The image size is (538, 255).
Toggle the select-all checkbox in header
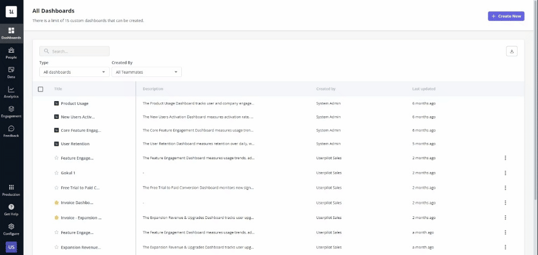pyautogui.click(x=40, y=89)
